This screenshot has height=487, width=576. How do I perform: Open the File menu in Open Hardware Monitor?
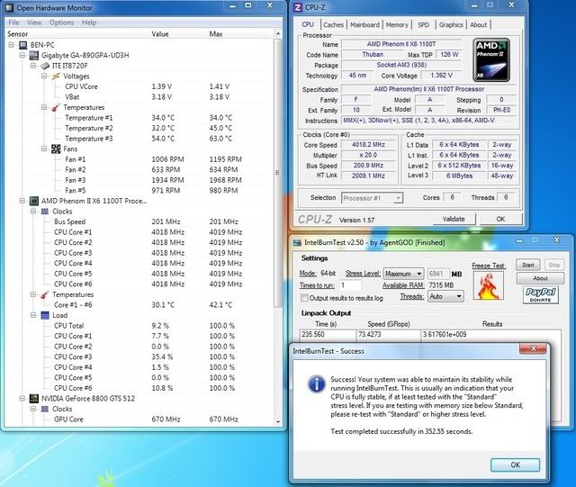[14, 23]
